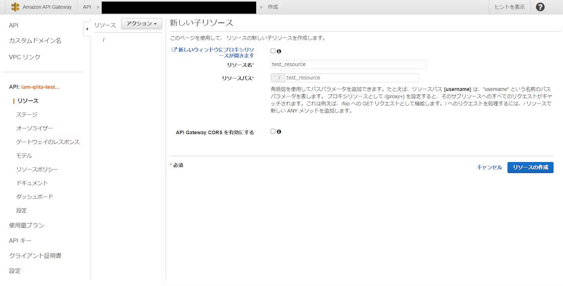Image resolution: width=563 pixels, height=286 pixels.
Task: Click the リソースの作成 button
Action: pos(530,167)
